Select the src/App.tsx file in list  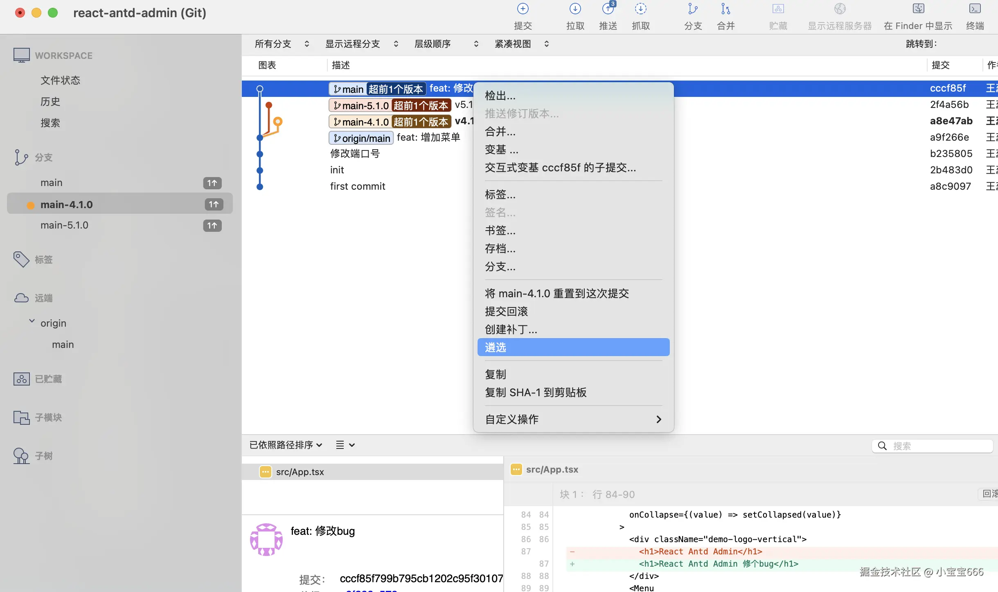click(x=300, y=472)
